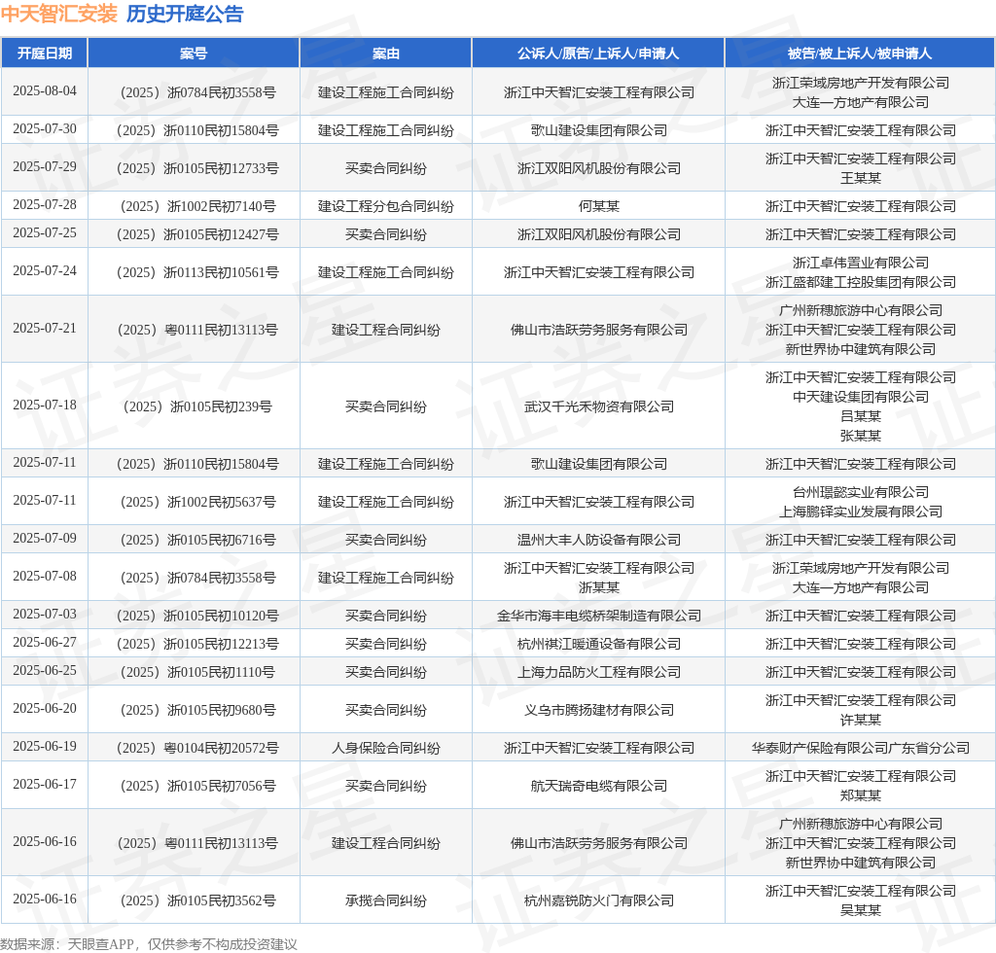The height and width of the screenshot is (953, 996).
Task: Select plaintiff 武汉千光禾物资有限公司
Action: (598, 406)
